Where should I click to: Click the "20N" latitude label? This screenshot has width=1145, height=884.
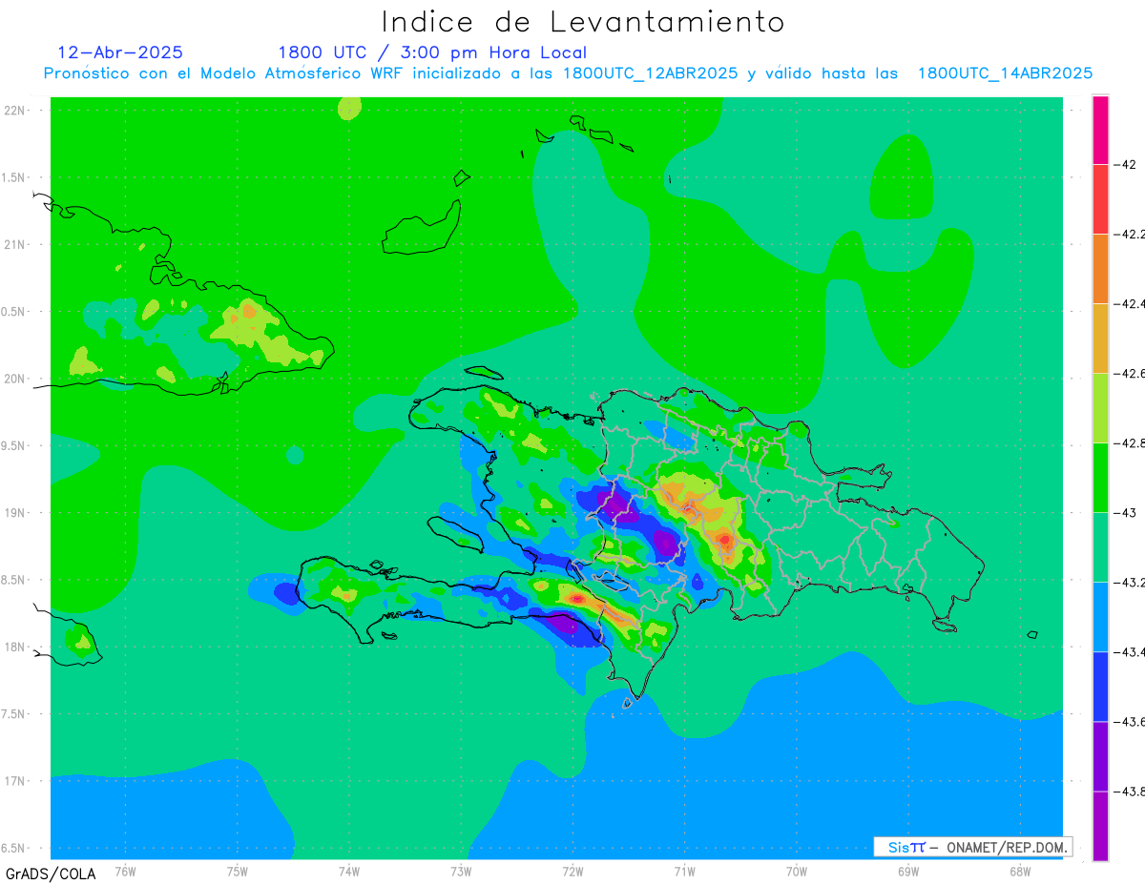(15, 379)
